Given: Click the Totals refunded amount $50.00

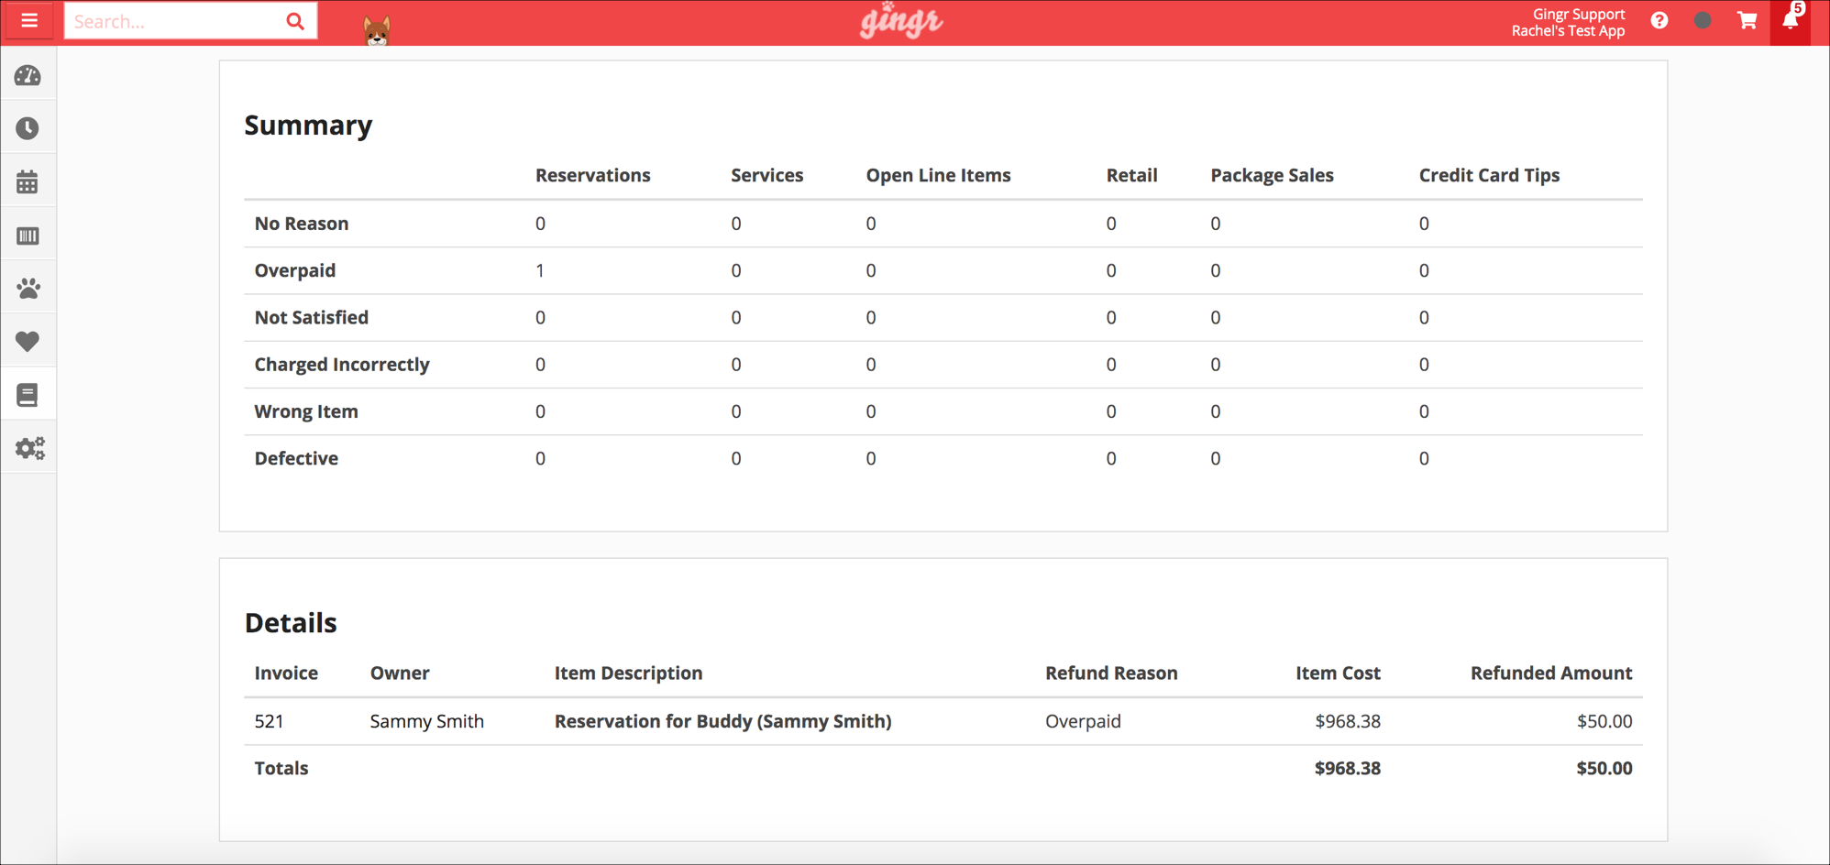Looking at the screenshot, I should [x=1604, y=768].
